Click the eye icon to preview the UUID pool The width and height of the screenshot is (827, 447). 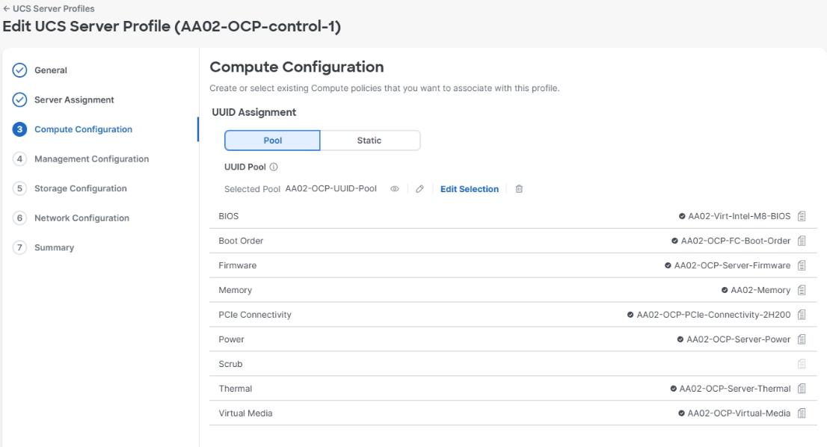[x=395, y=188]
